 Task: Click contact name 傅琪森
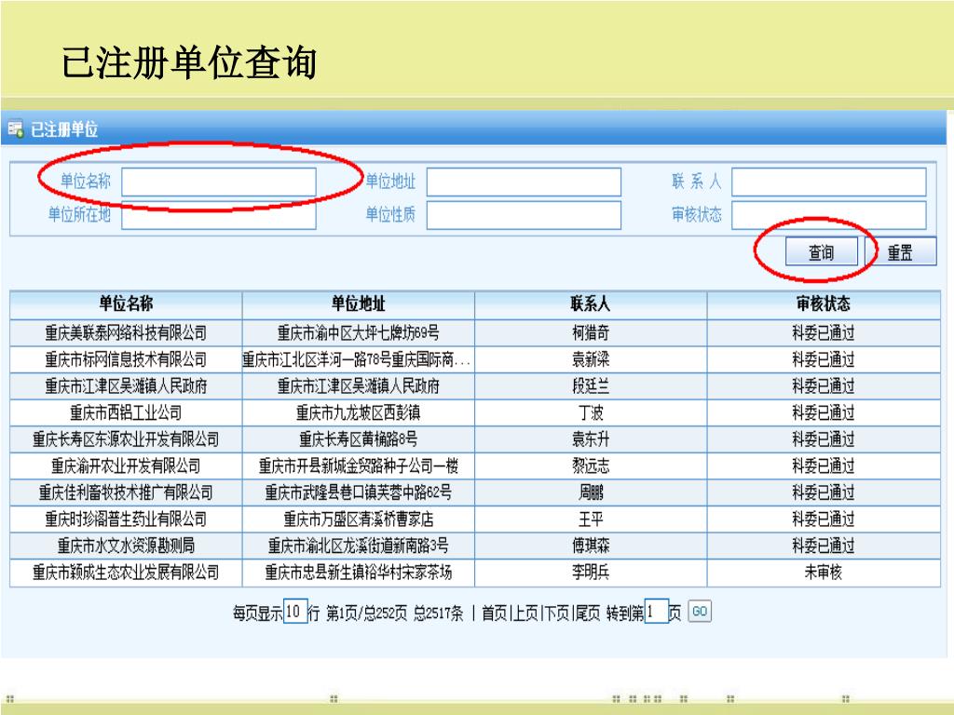(x=591, y=546)
